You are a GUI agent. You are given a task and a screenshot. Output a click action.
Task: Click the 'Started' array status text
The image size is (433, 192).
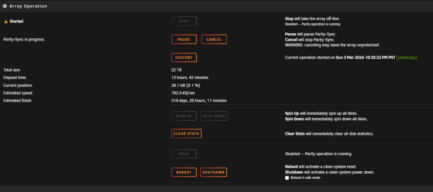16,21
